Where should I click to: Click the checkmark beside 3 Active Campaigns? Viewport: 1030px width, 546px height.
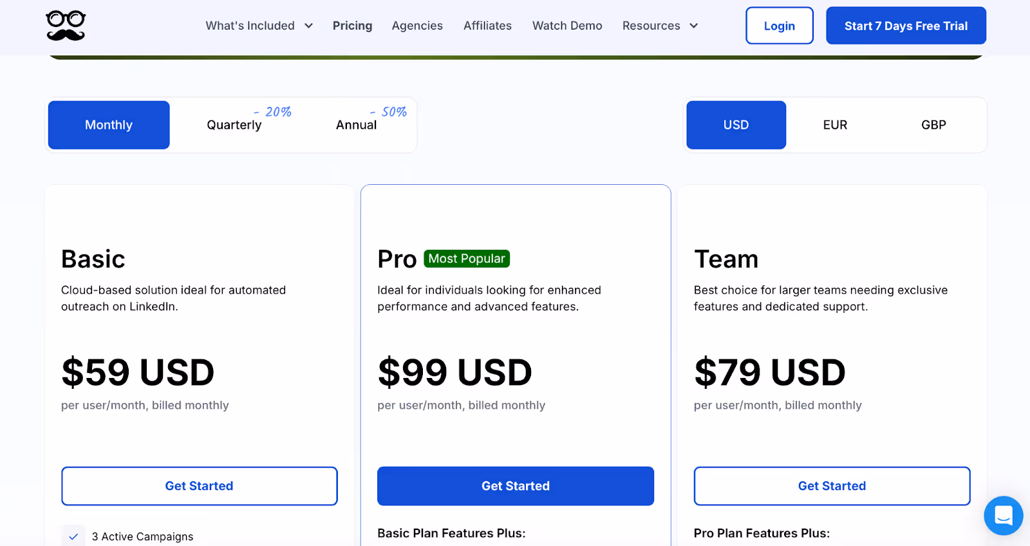tap(73, 536)
